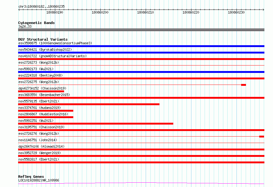This screenshot has height=187, width=273.
Task: Select the nsv3952729 (Wenger2019) label
Action: click(x=40, y=153)
